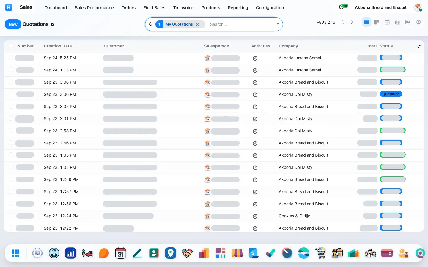Open the map pin app in the dock
Screen dimensions: 428x267
(171, 253)
